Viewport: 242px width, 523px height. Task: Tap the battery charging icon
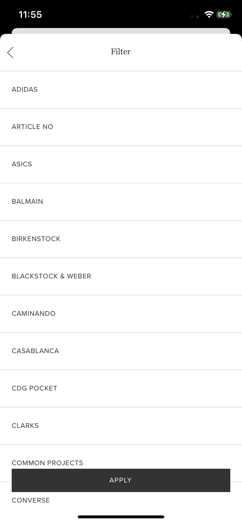click(224, 14)
